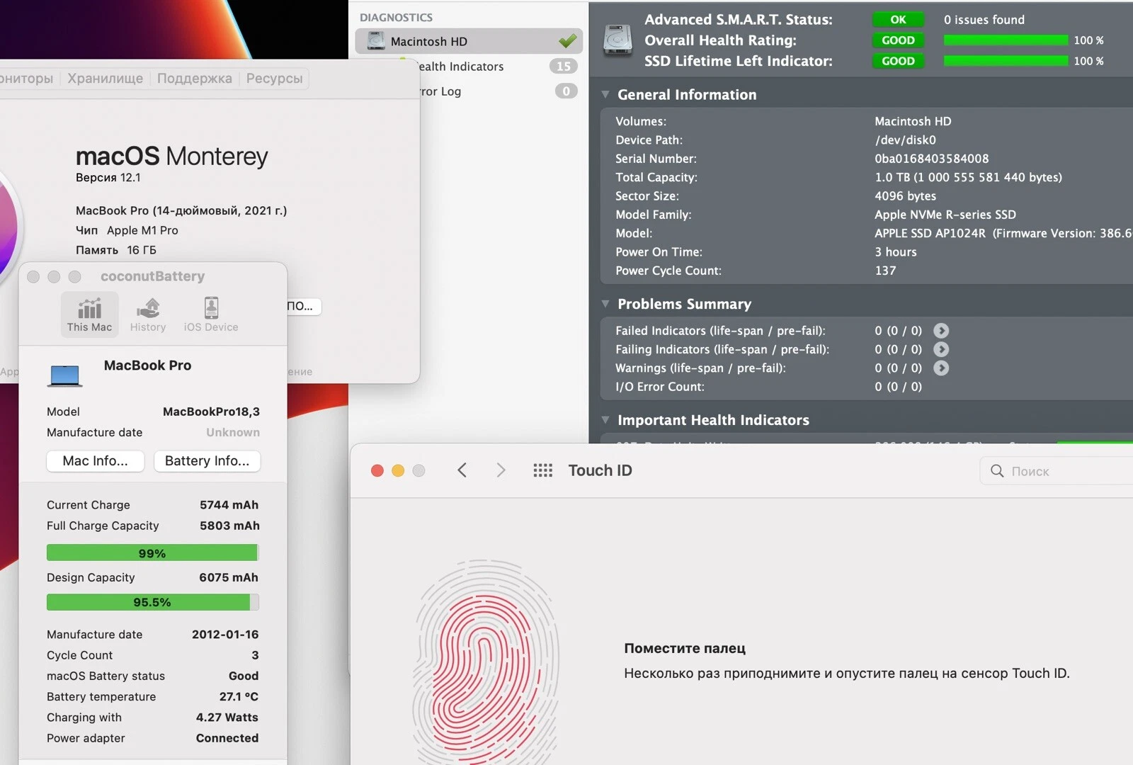Click SSD Lifetime Left 100% bar
The width and height of the screenshot is (1133, 765).
[x=1006, y=61]
